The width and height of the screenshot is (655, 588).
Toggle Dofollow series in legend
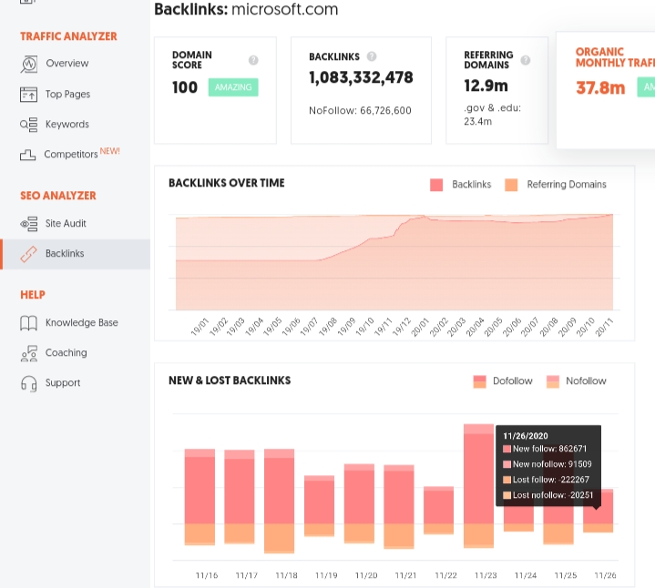[503, 381]
